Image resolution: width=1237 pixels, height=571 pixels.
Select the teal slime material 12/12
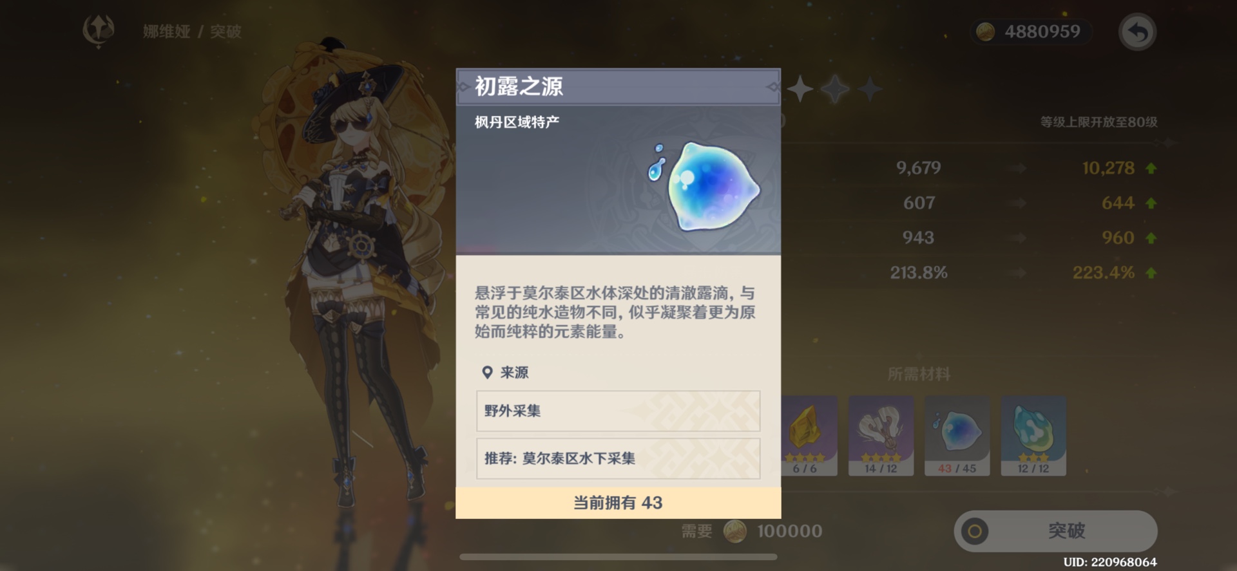(x=1033, y=436)
